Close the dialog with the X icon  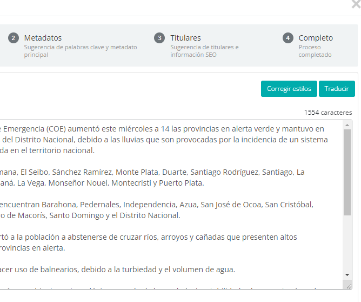[356, 4]
